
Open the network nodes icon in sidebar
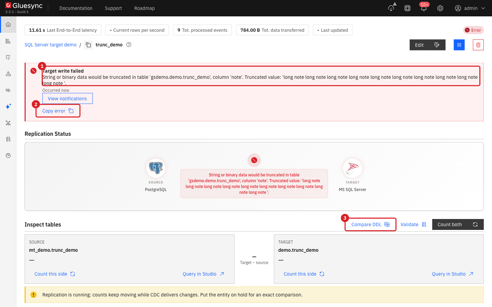[x=8, y=123]
